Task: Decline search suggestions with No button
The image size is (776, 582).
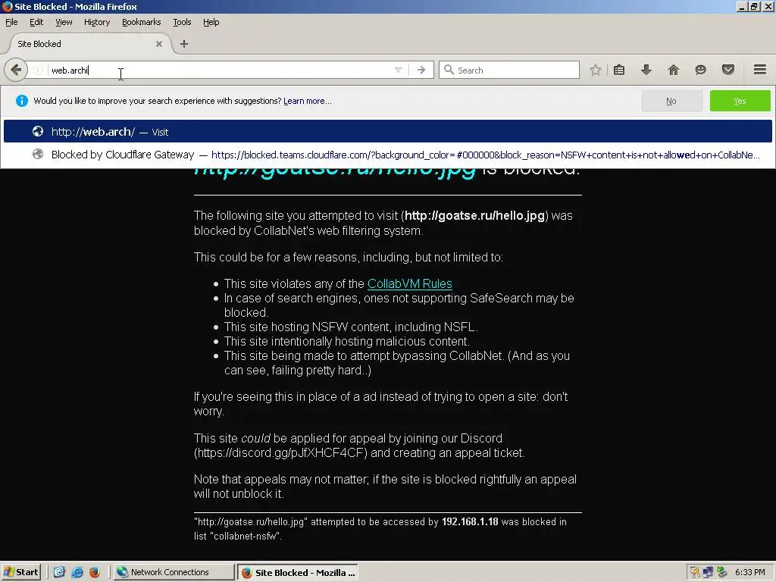Action: pyautogui.click(x=671, y=101)
